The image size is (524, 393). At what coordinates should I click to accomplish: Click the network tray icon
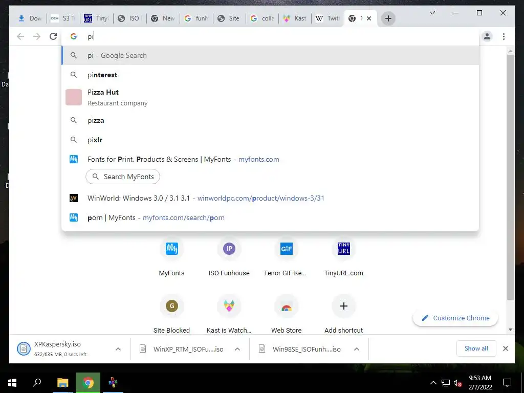point(446,383)
